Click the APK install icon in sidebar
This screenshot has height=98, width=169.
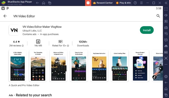tap(166, 52)
